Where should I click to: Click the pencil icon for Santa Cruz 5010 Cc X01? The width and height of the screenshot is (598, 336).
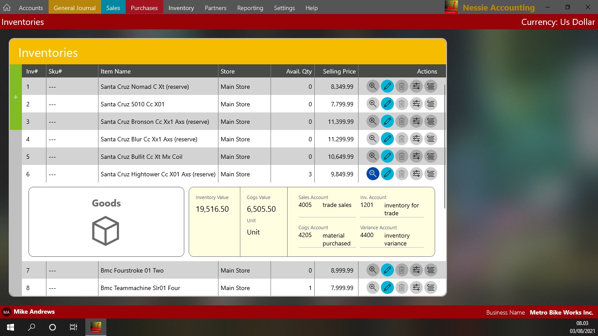click(387, 104)
